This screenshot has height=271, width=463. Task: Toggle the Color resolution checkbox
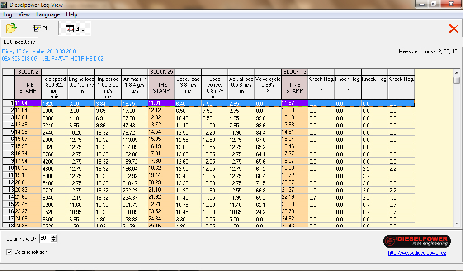pos(9,252)
